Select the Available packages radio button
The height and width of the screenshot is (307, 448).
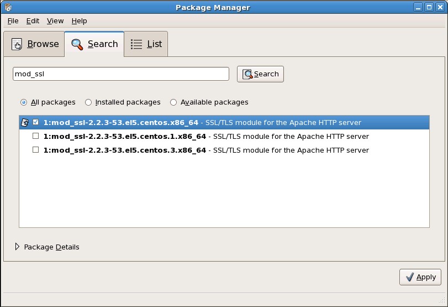[173, 102]
